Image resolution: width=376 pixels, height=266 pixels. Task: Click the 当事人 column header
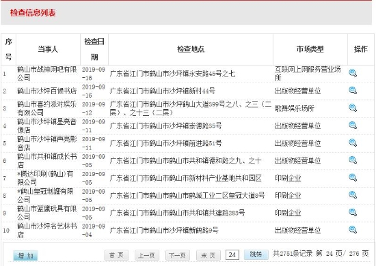(x=48, y=49)
